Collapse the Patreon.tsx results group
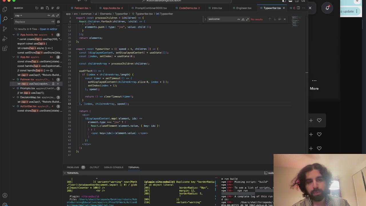The height and width of the screenshot is (206, 366). [x=13, y=79]
